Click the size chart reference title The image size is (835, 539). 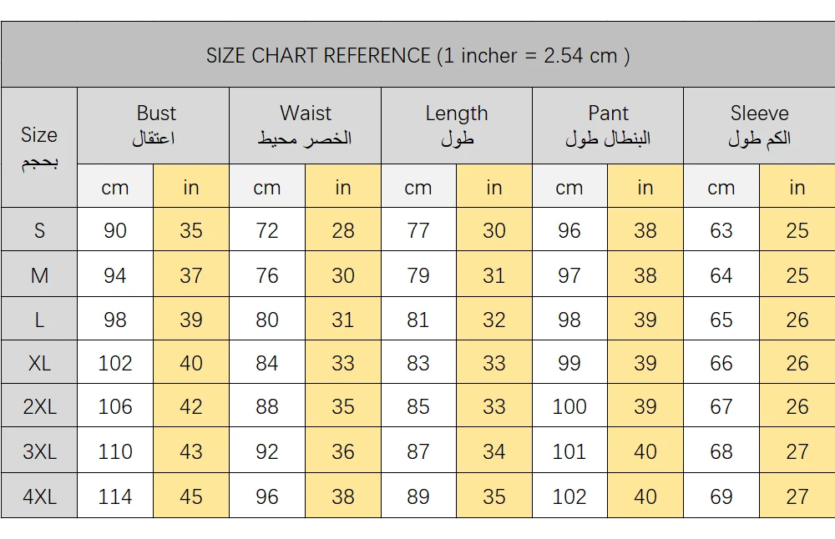click(417, 56)
